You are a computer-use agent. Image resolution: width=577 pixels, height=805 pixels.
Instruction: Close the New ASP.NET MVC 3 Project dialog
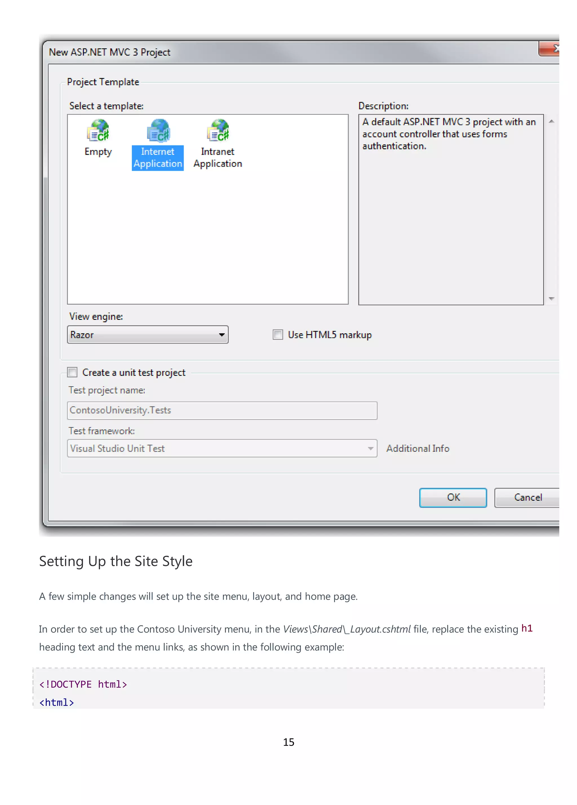point(549,49)
